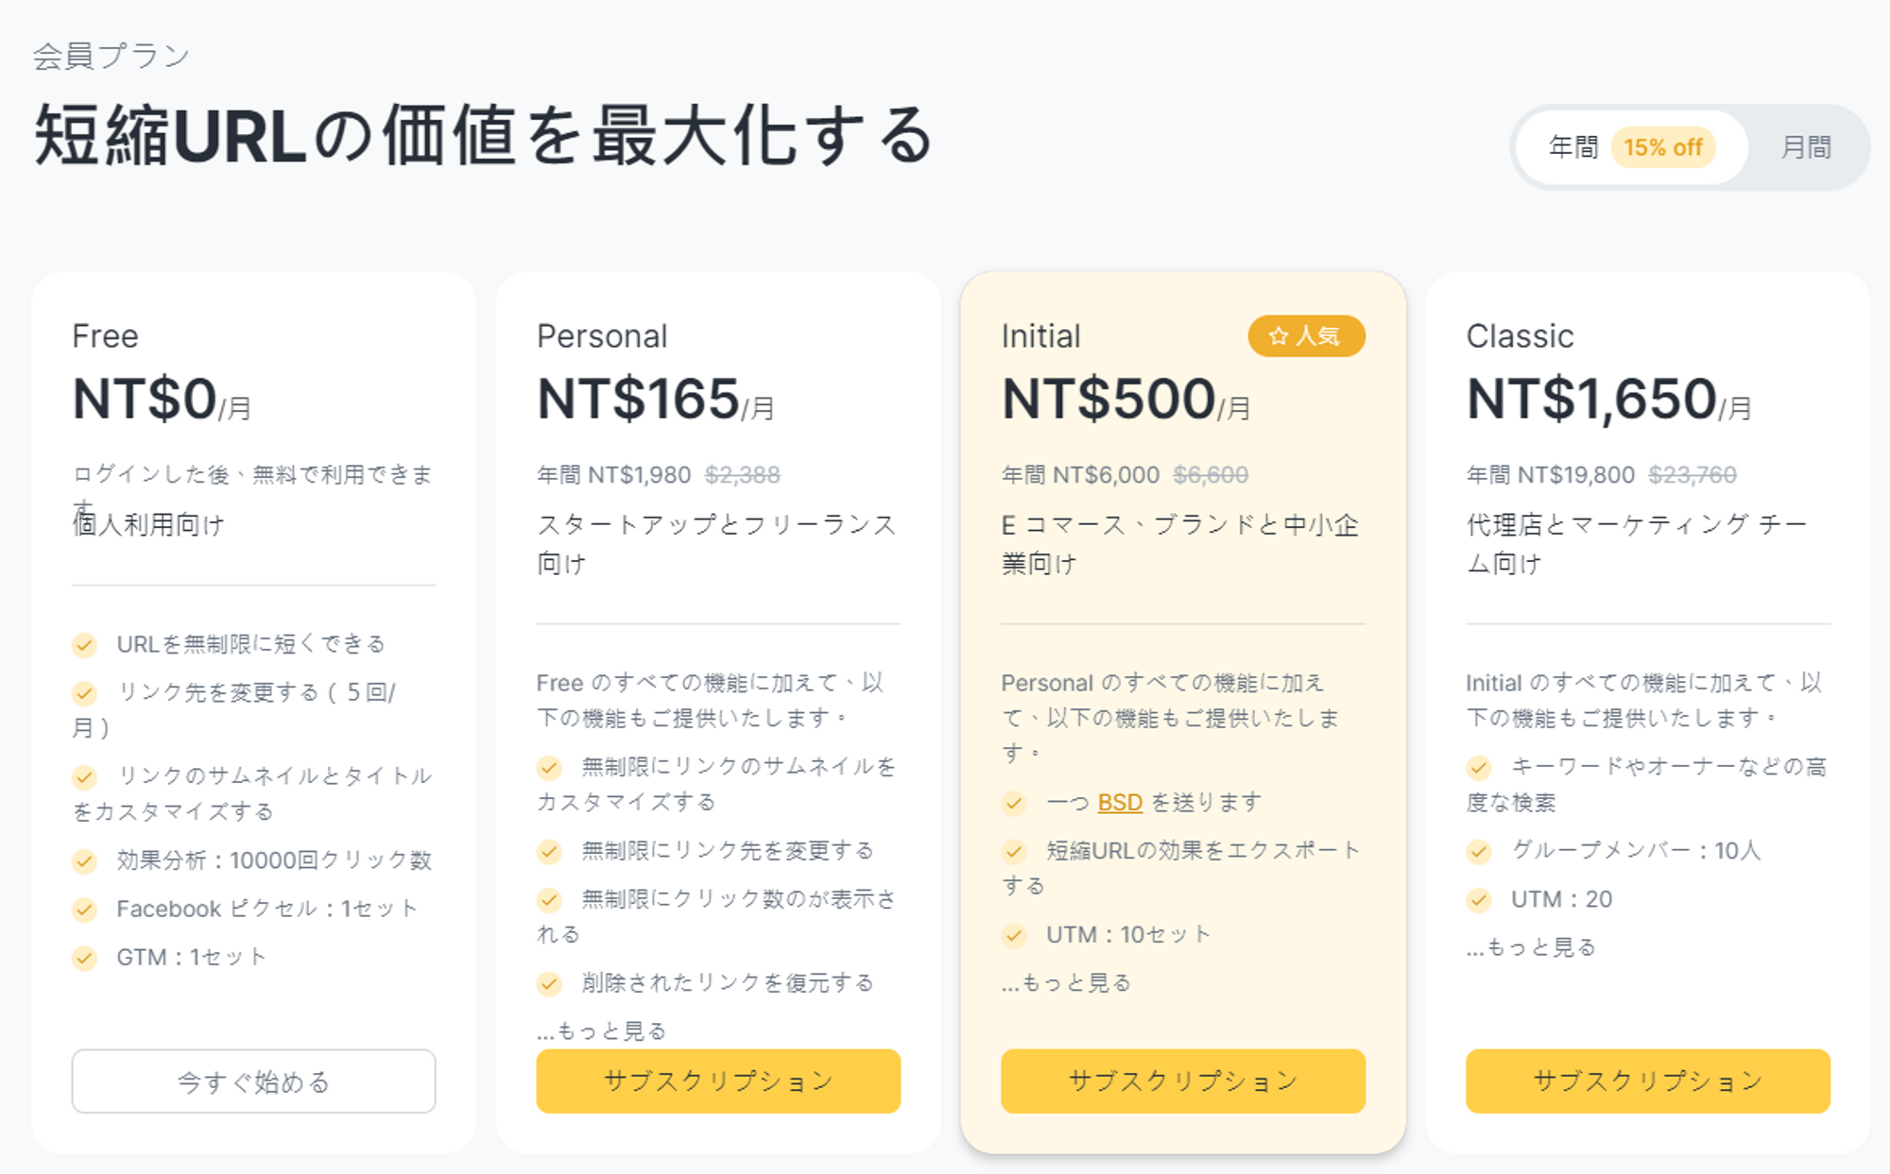Click checkmark icon beside 効果分析：10000回クリック数
1890x1174 pixels.
pos(84,861)
